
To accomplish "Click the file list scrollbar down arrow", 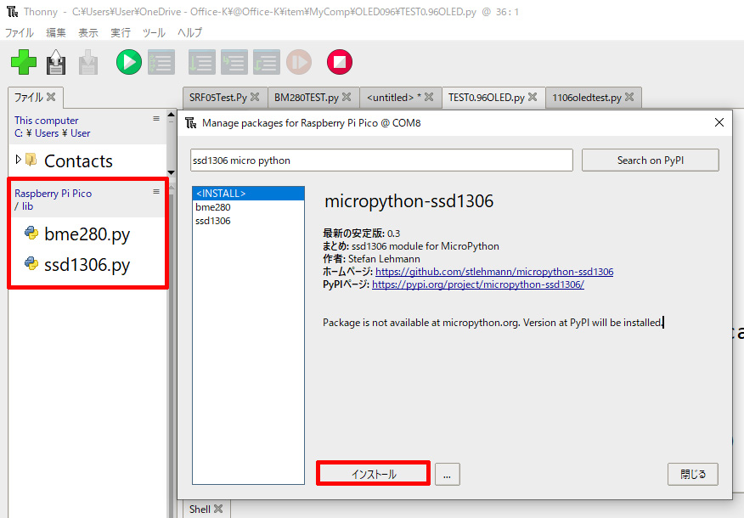I will (172, 172).
